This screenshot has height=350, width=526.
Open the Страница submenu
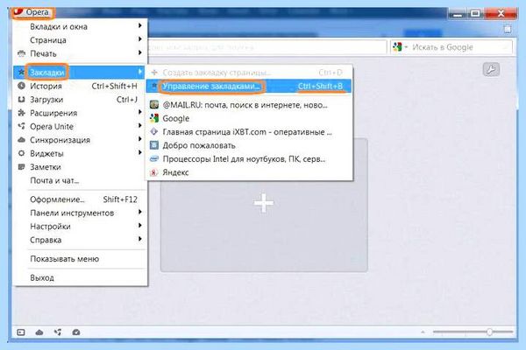(x=80, y=40)
